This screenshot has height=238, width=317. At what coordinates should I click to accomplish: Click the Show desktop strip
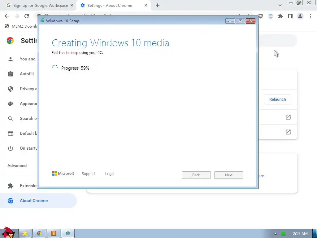(x=315, y=234)
